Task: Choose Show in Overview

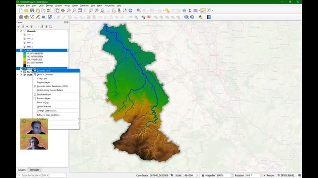Action: coord(56,75)
